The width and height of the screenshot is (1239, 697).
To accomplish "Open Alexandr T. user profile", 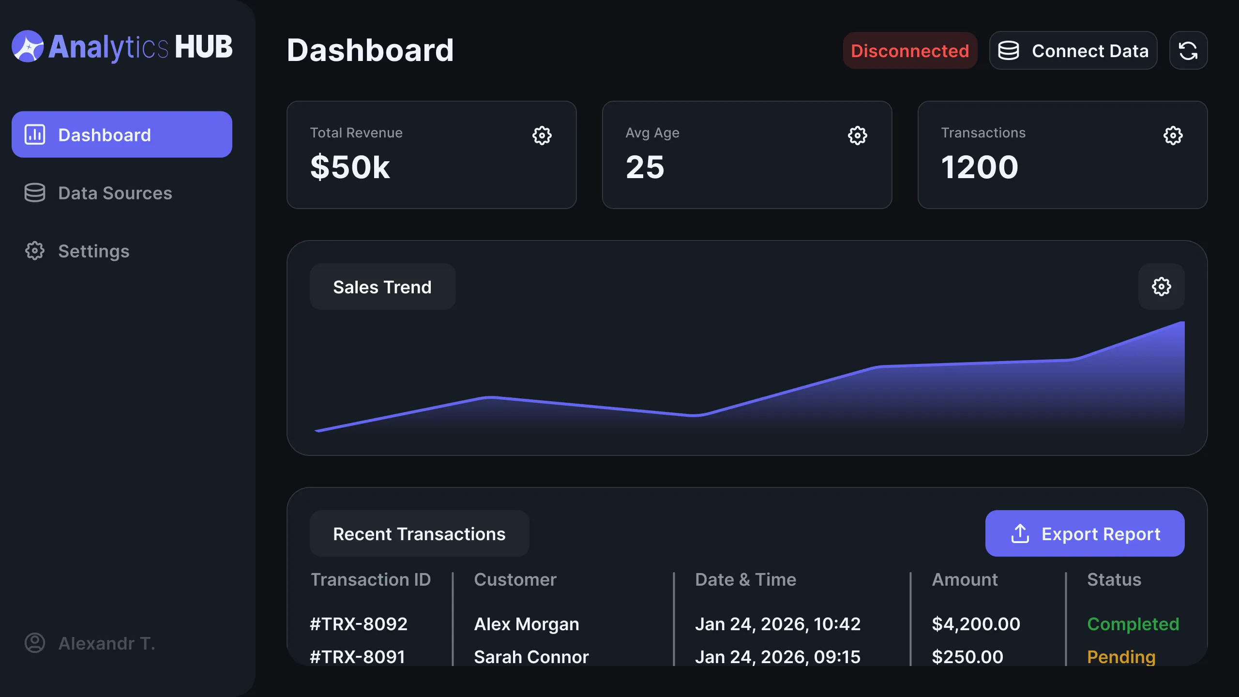I will pos(106,643).
